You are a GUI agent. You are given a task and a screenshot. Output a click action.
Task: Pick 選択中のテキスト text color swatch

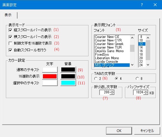pyautogui.click(x=50, y=83)
